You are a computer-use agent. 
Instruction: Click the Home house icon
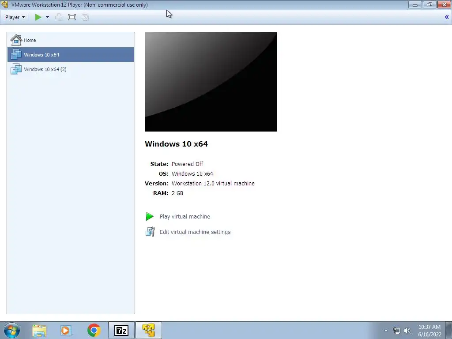click(16, 40)
